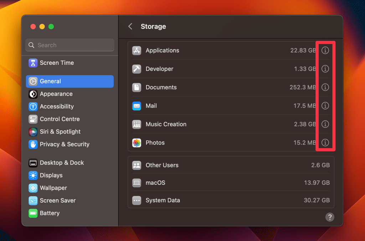Open Screen Time settings

click(x=57, y=63)
